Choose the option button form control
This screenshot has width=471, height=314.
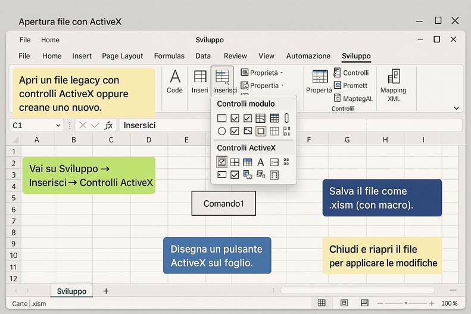[222, 131]
